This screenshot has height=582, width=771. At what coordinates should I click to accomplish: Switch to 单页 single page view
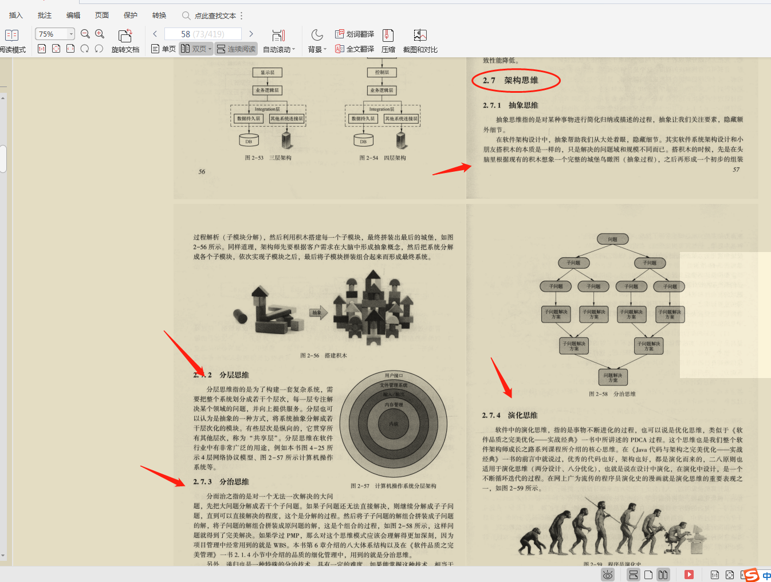point(163,49)
